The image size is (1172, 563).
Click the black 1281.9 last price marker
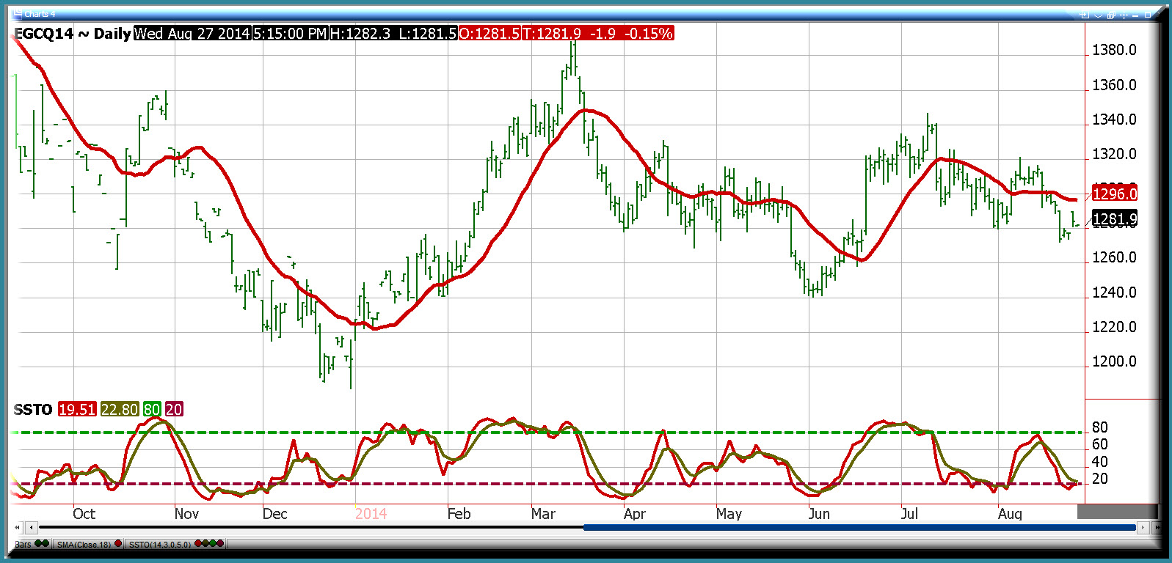coord(1115,218)
